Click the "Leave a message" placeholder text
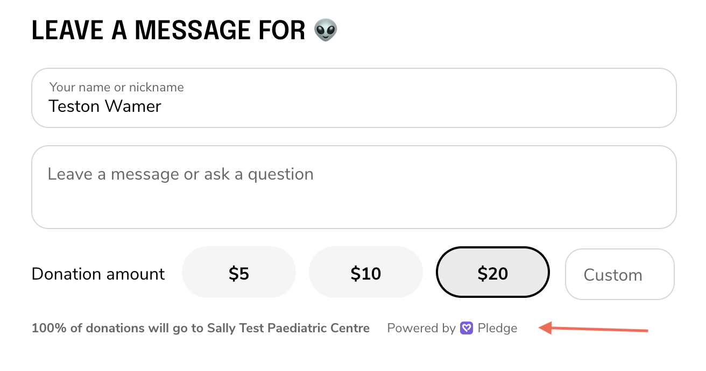Viewport: 706px width, 371px height. pos(180,174)
